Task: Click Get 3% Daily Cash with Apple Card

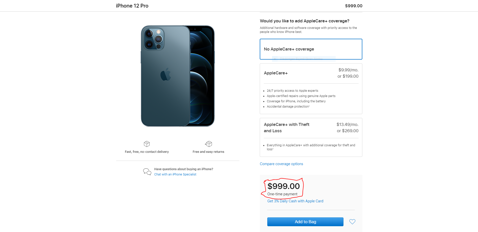Action: coord(295,201)
